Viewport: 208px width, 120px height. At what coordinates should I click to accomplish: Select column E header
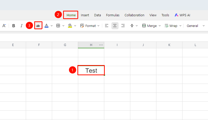(x=13, y=45)
